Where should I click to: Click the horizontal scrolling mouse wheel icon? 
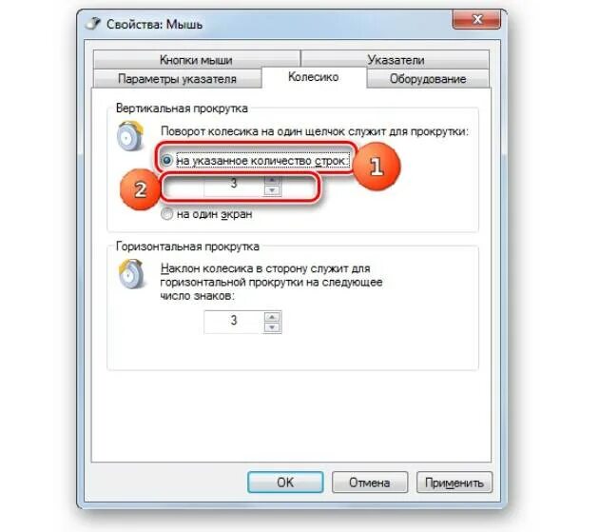pos(131,274)
